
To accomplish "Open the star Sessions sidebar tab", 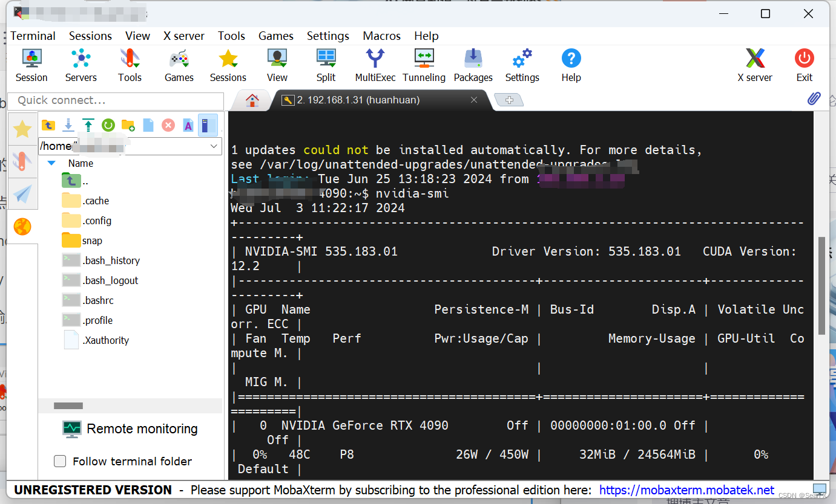I will 22,129.
